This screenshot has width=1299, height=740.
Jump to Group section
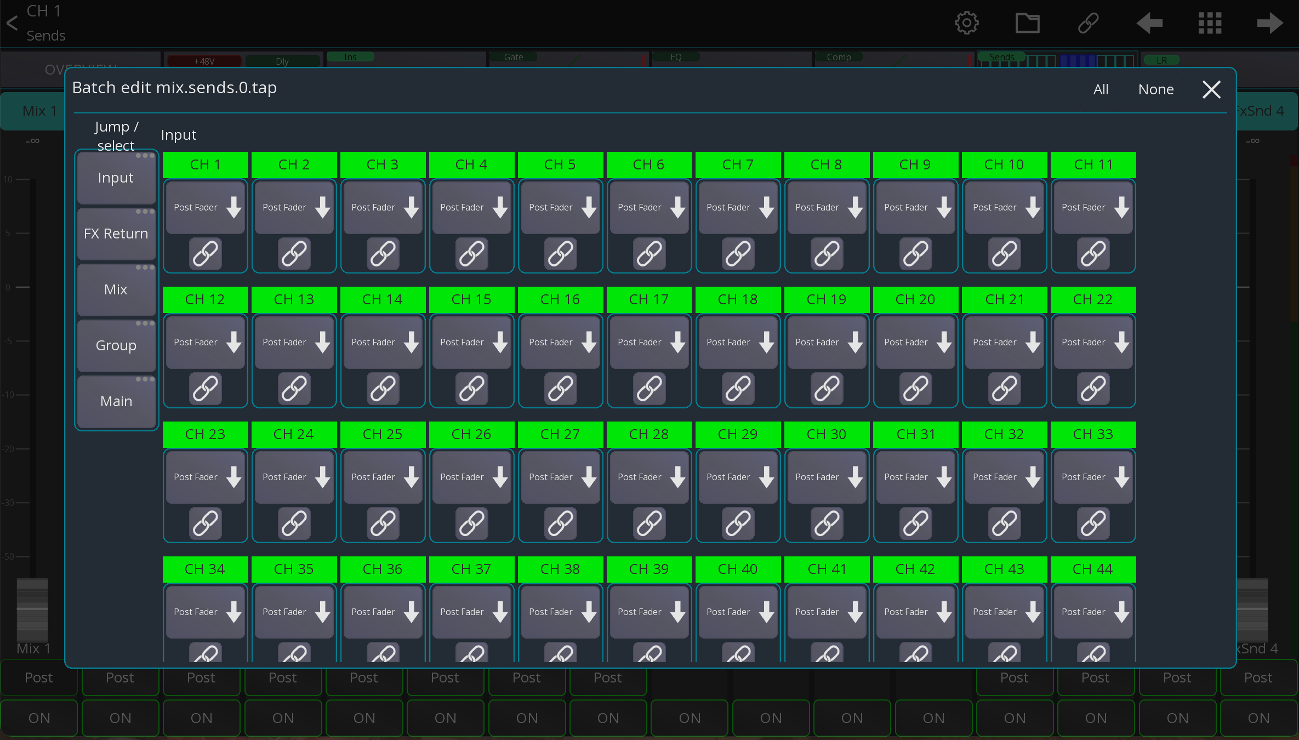(x=116, y=346)
